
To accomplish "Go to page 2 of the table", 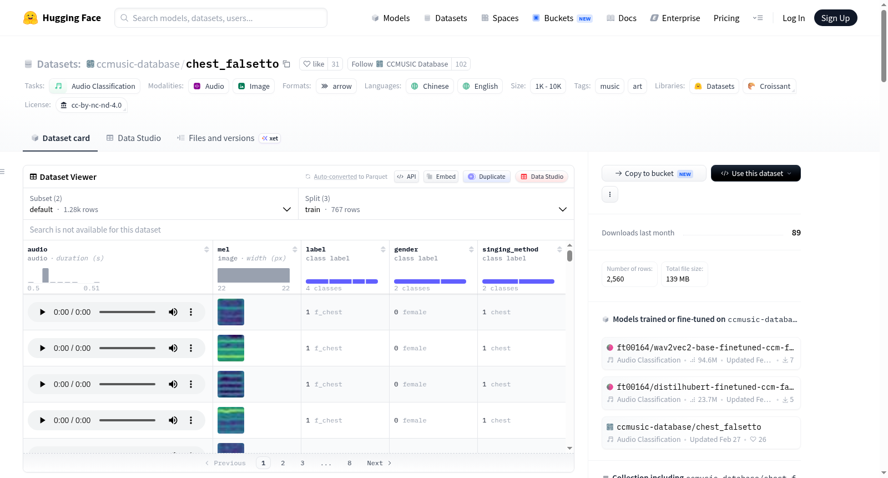I will point(283,463).
